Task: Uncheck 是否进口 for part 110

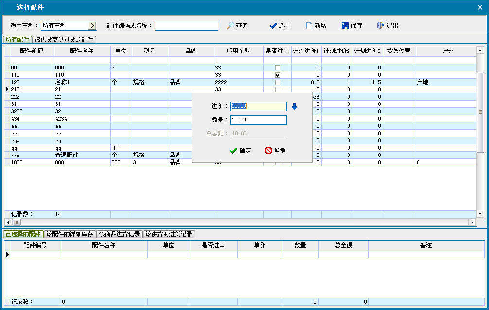Action: [278, 75]
